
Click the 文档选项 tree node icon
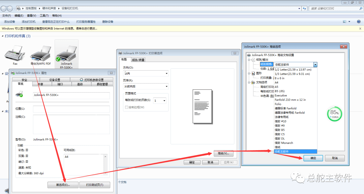tap(253, 82)
